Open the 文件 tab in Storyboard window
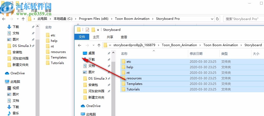264x116 pixels. (82, 37)
